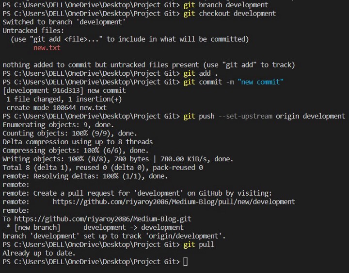Click the 'remote: Resolving deltas' output line
The height and width of the screenshot is (273, 349).
coord(85,176)
